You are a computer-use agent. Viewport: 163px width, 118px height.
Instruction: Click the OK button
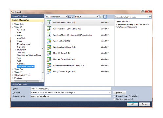tap(132, 104)
